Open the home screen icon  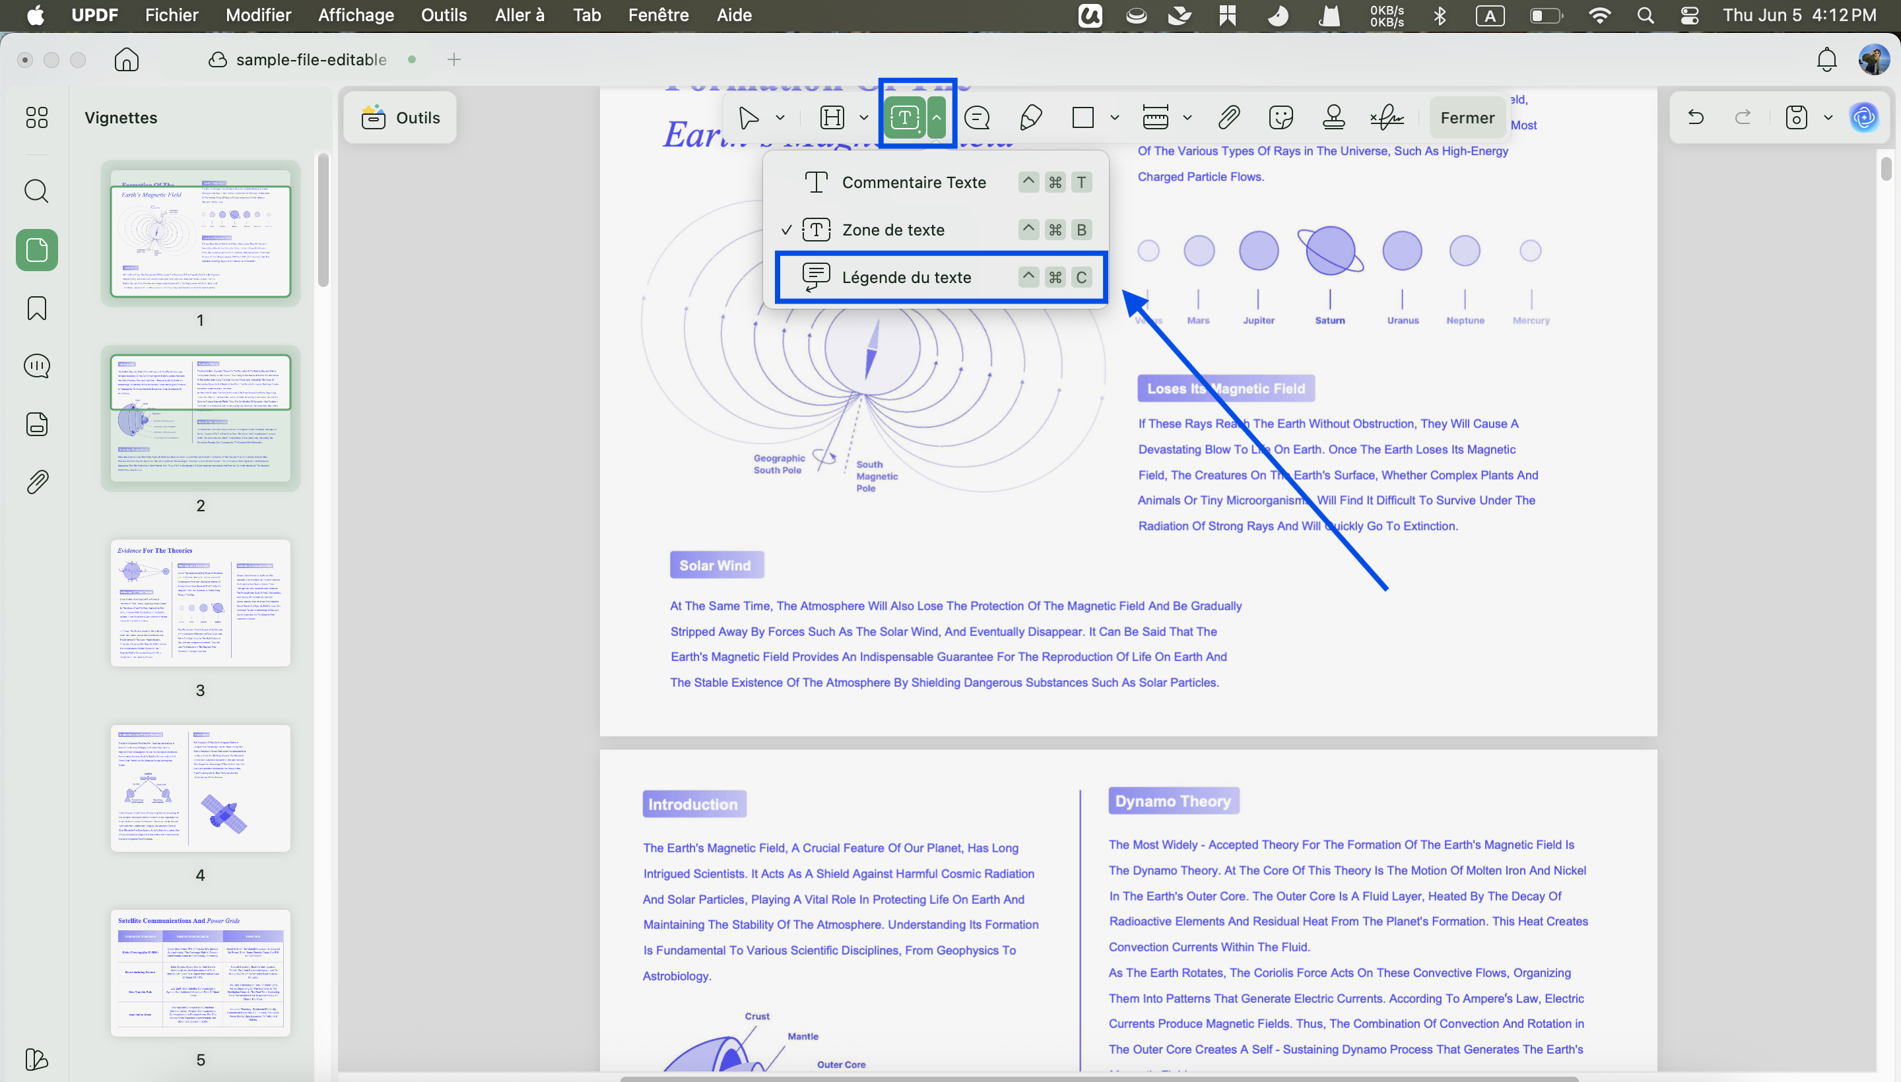pyautogui.click(x=126, y=59)
